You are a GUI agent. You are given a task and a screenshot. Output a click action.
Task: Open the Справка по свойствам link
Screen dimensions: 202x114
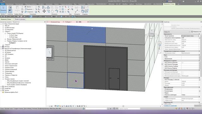coord(170,106)
